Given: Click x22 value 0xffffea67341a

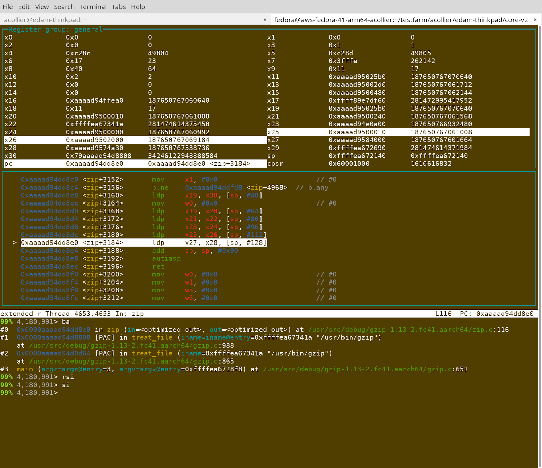Looking at the screenshot, I should click(95, 124).
